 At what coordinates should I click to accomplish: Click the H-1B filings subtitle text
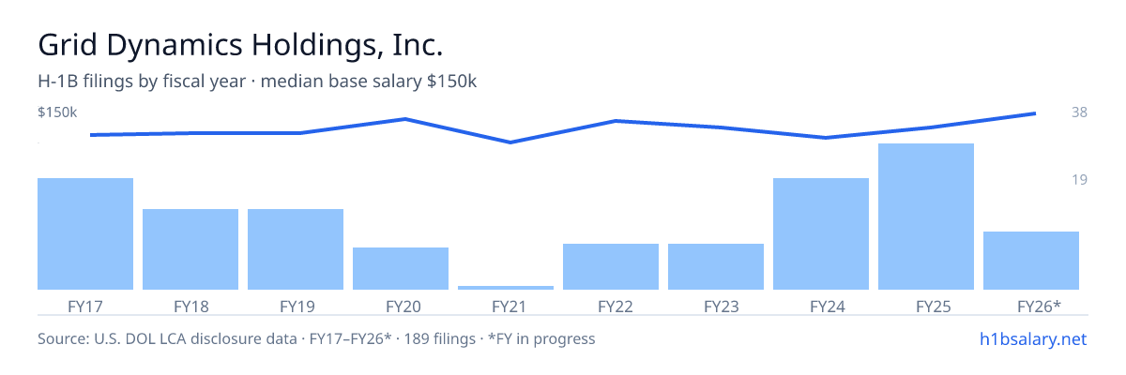pos(257,82)
